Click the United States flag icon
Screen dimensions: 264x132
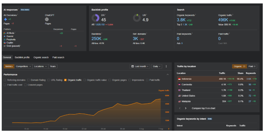click(x=179, y=96)
